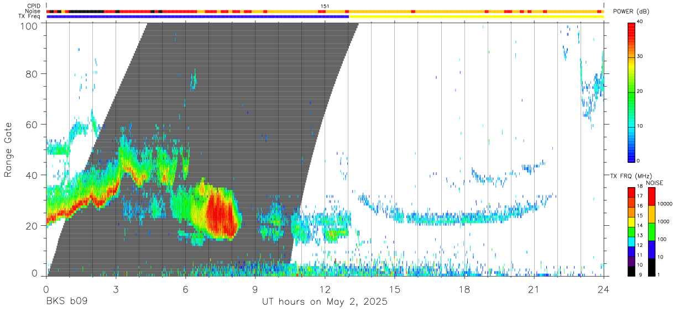The height and width of the screenshot is (313, 679).
Task: Click the 100 tick on Range Gate axis
Action: click(x=30, y=25)
